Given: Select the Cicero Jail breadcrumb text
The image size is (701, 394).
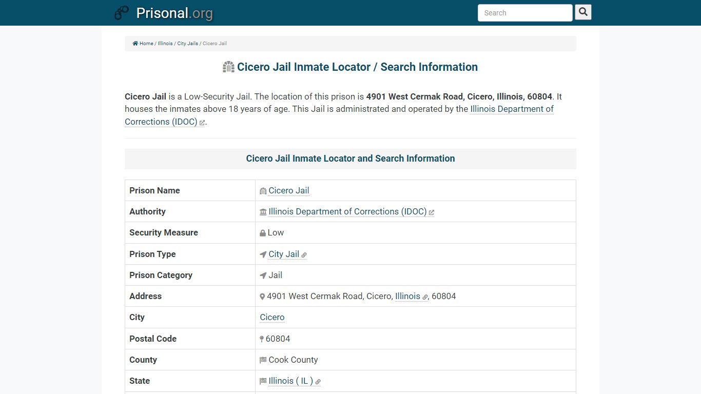Looking at the screenshot, I should click(x=215, y=44).
